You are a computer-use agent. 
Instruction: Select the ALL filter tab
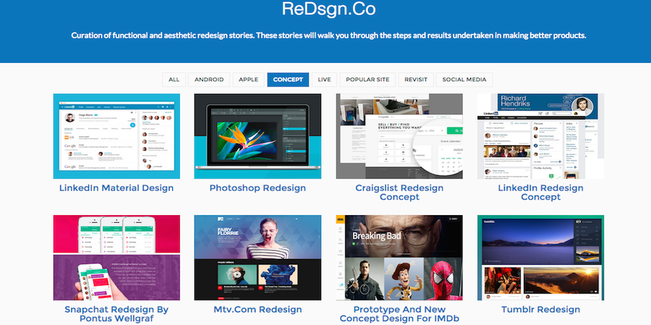[x=174, y=79]
